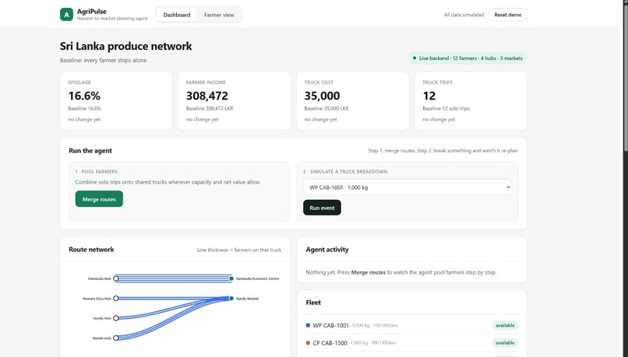
Task: Click the Line thickness legend text
Action: (x=239, y=250)
